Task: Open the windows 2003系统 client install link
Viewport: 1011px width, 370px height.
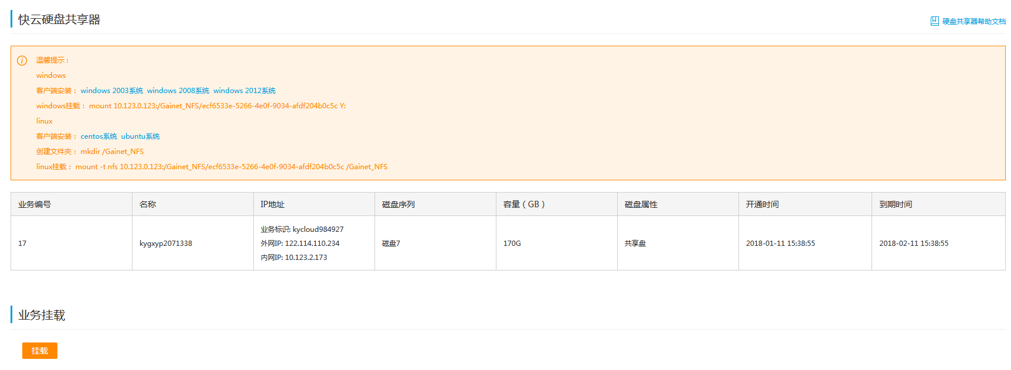Action: point(111,91)
